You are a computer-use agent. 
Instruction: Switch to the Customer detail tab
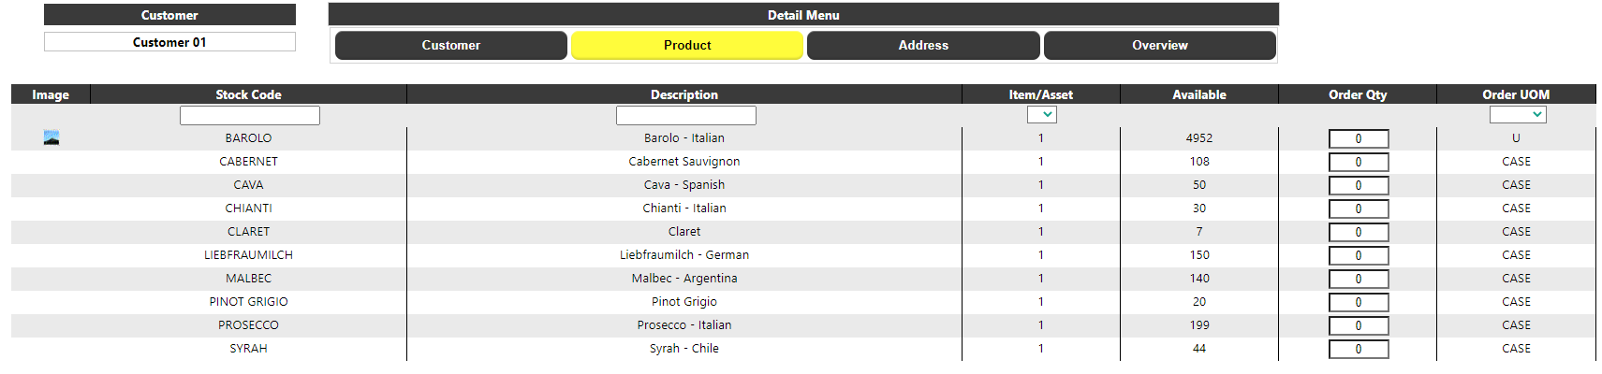click(450, 45)
